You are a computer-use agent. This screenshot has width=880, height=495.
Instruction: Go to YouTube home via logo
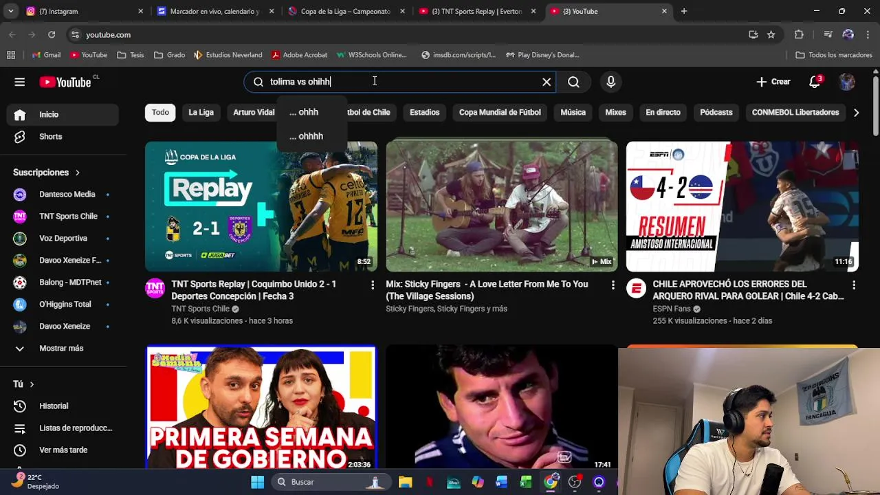point(65,82)
